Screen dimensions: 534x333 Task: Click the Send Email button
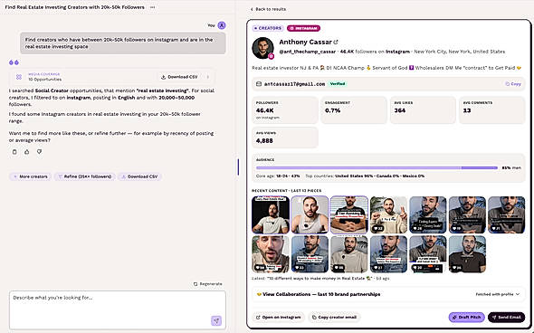(507, 318)
